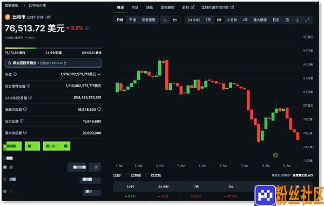This screenshot has height=206, width=324.
Task: Select the candlestick chart icon
Action: click(175, 20)
